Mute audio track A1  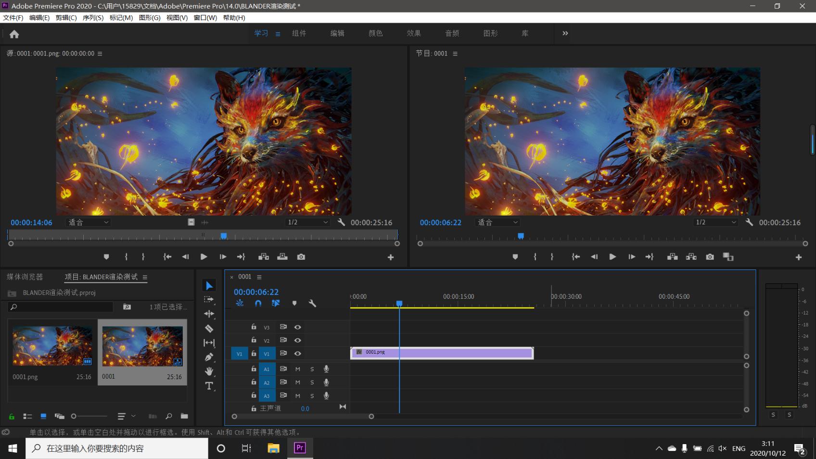click(x=297, y=369)
